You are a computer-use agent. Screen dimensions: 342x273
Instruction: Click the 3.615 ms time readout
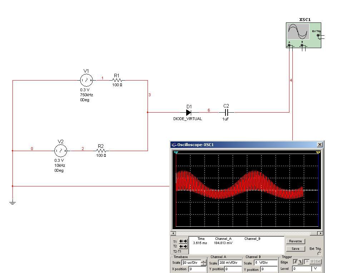pyautogui.click(x=200, y=243)
